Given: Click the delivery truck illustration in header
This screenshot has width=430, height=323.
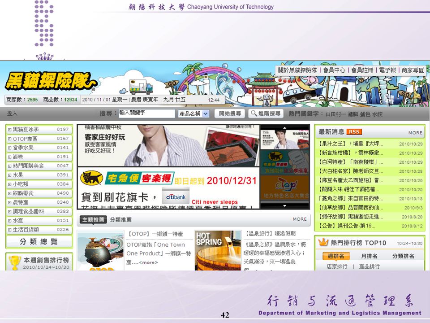Looking at the screenshot, I should [141, 87].
